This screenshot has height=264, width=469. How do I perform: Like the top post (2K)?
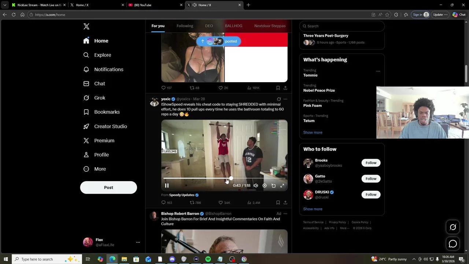223,88
